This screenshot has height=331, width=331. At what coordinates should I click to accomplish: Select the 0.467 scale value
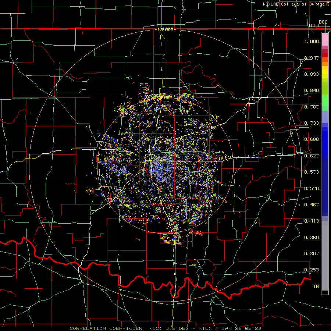pos(312,205)
